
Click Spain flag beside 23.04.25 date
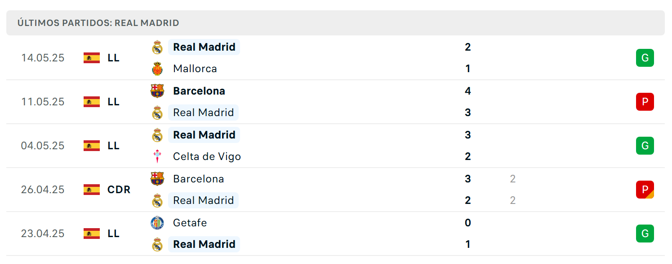pos(92,234)
